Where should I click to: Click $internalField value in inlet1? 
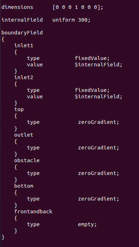pos(99,65)
